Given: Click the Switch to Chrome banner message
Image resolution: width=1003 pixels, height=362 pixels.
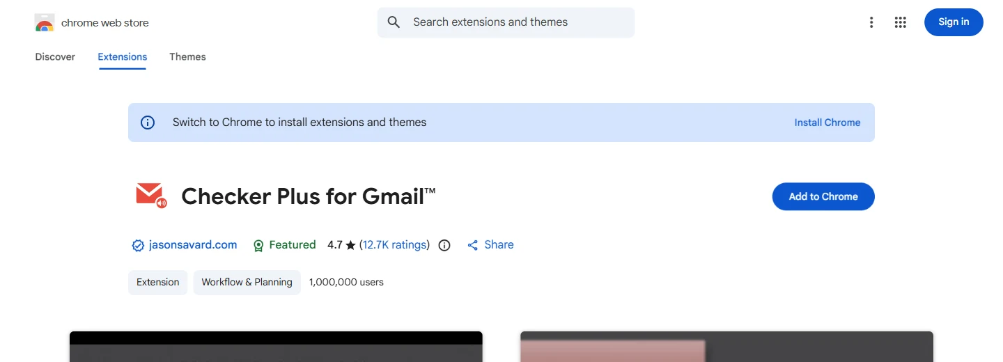Looking at the screenshot, I should coord(300,123).
